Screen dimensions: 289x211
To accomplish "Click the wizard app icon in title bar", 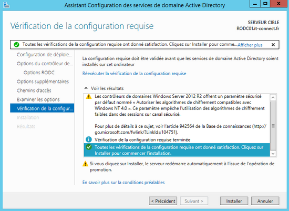I will coord(6,5).
